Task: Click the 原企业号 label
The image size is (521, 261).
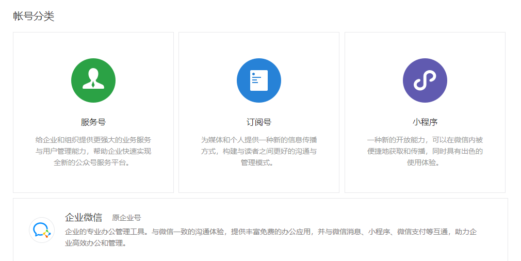Action: [126, 218]
